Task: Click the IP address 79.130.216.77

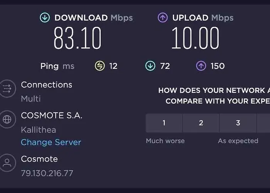Action: click(47, 173)
